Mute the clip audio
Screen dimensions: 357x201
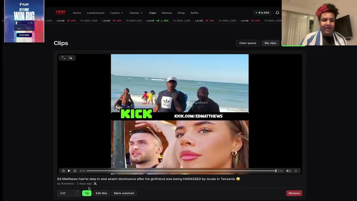pos(288,171)
